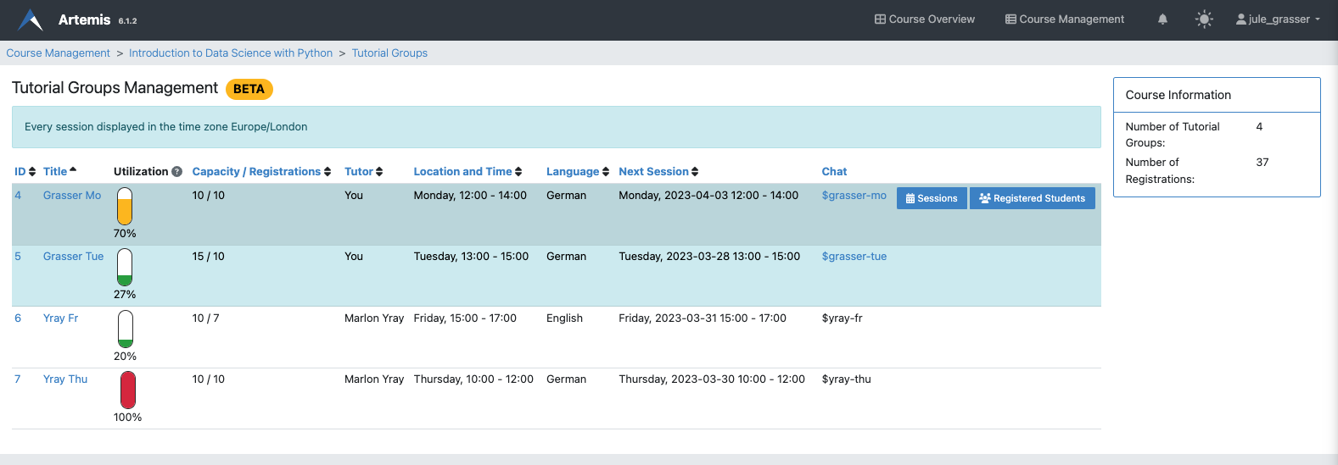The width and height of the screenshot is (1338, 465).
Task: Open the jule_grasser user dropdown
Action: 1278,19
